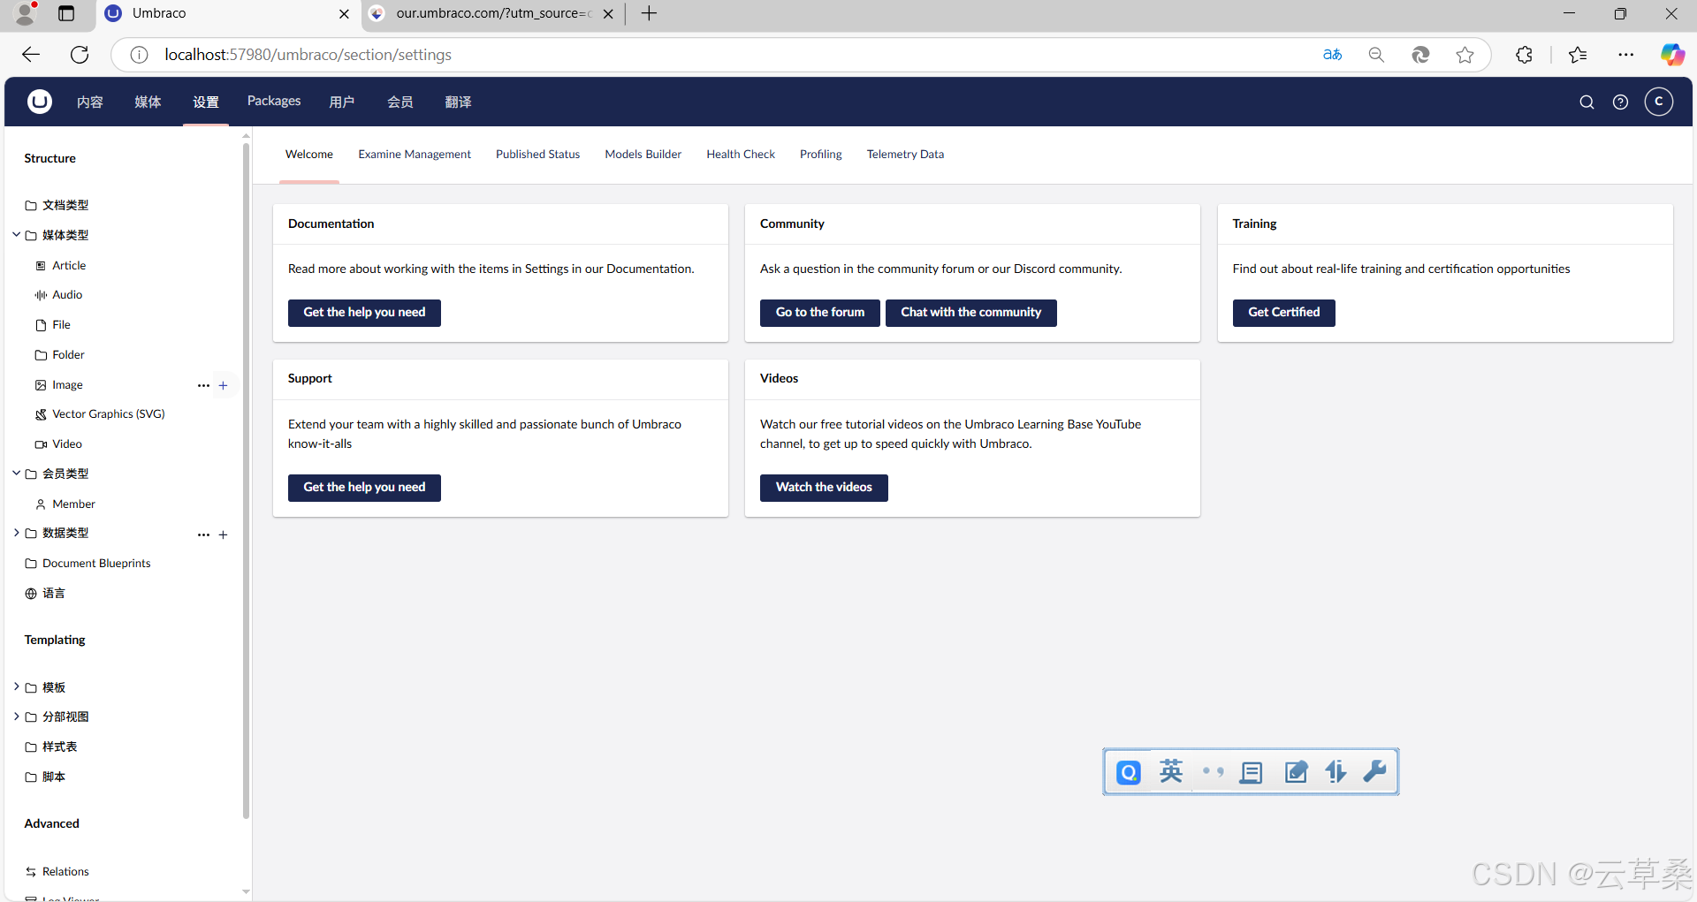Click the Go to the forum button
The image size is (1697, 902).
coord(820,313)
